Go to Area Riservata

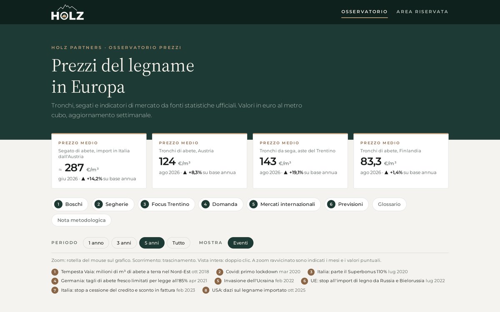[x=422, y=12]
